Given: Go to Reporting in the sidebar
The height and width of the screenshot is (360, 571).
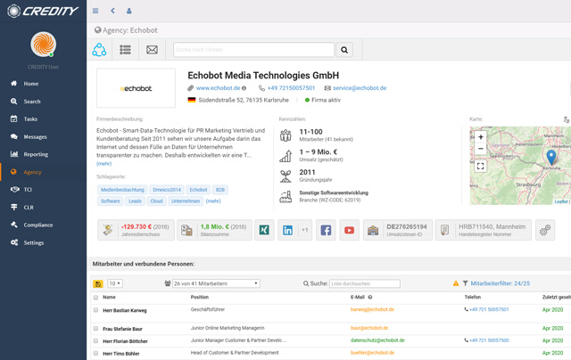Looking at the screenshot, I should 36,154.
